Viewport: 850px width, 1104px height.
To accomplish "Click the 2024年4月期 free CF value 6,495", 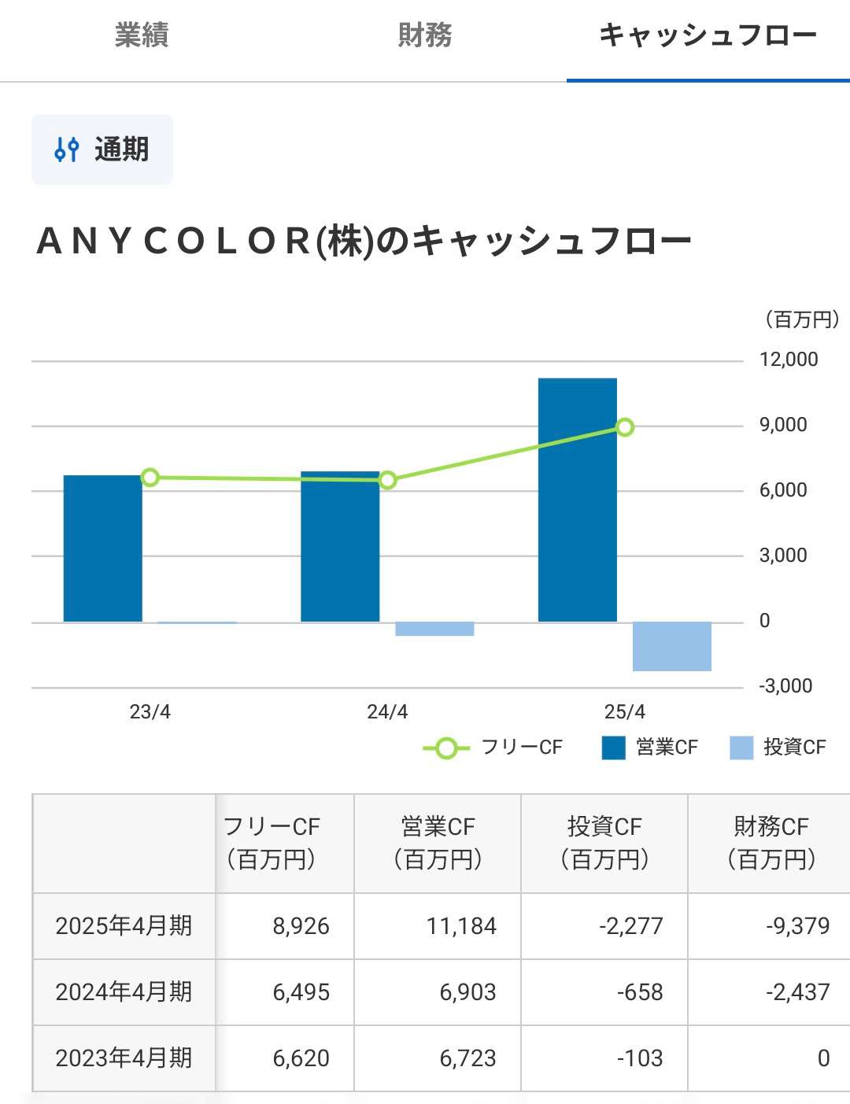I will tap(301, 992).
